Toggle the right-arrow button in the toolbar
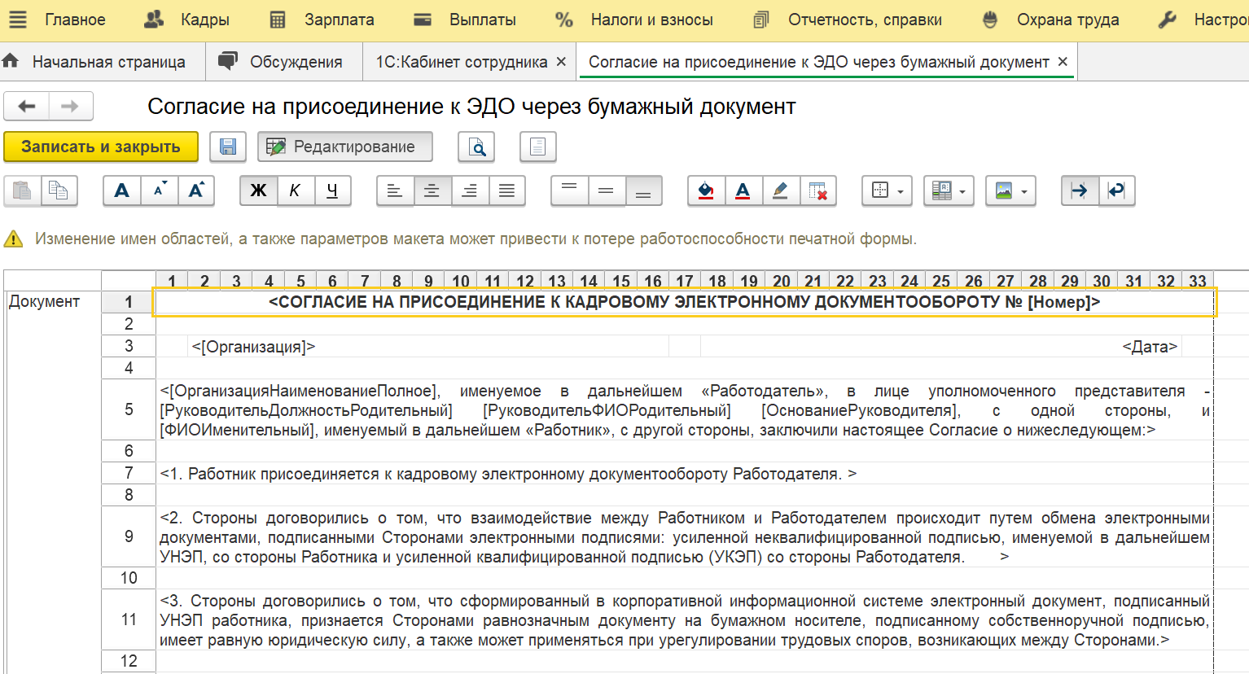This screenshot has height=674, width=1249. 1080,190
